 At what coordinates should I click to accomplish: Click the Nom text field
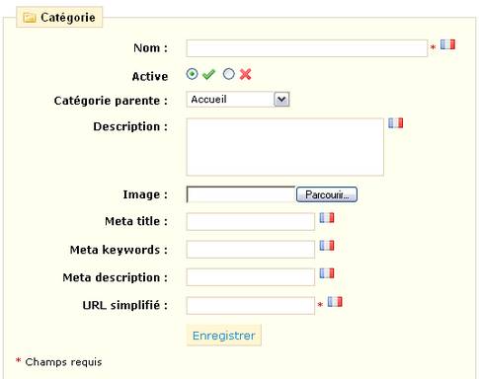307,48
